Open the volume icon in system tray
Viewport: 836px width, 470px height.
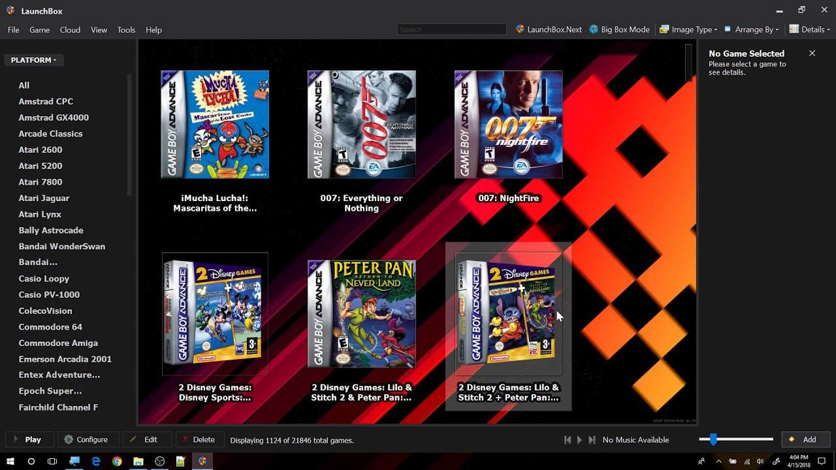tap(760, 462)
